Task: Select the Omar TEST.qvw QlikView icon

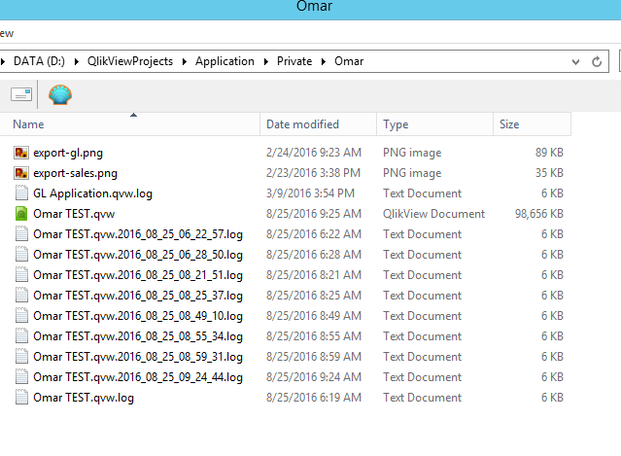Action: coord(21,214)
